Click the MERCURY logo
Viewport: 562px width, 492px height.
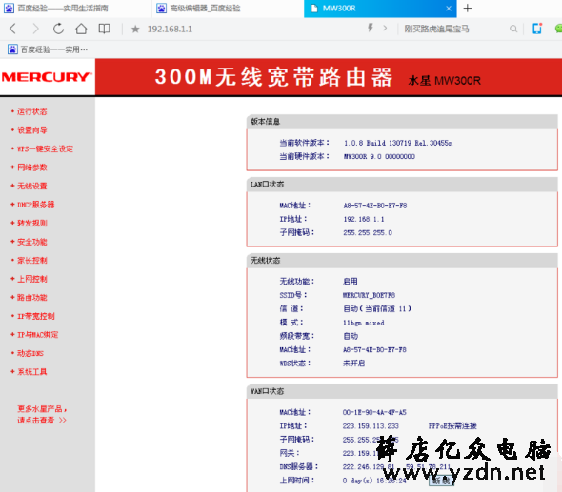47,77
